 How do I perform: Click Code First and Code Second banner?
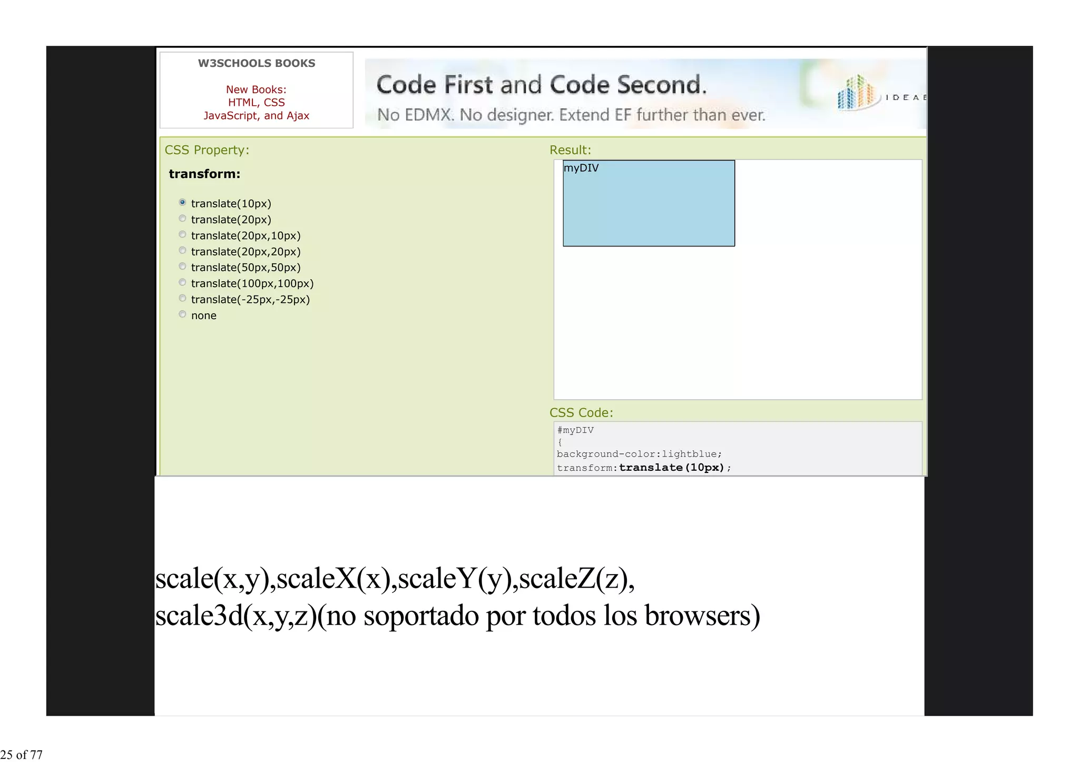(541, 85)
